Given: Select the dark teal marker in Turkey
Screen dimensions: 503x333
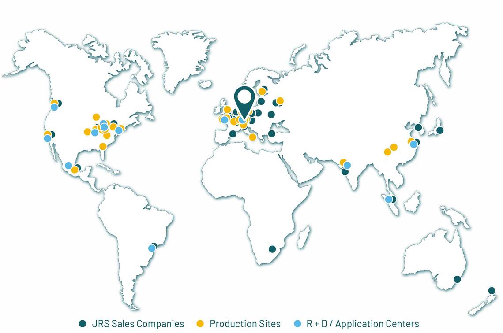Looking at the screenshot, I should pyautogui.click(x=272, y=133).
